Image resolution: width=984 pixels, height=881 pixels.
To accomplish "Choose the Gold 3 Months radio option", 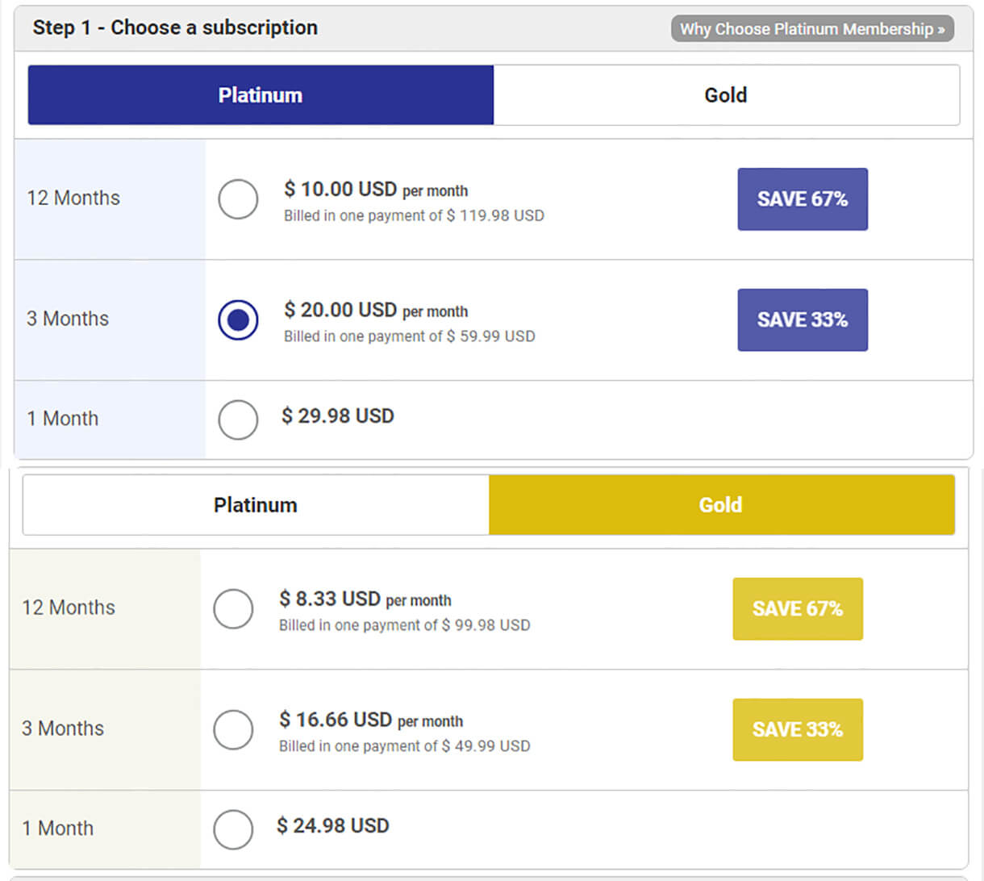I will tap(233, 729).
